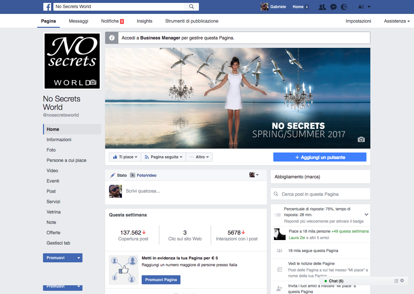Click Gabriele's profile avatar in top bar
This screenshot has height=294, width=414.
click(x=265, y=7)
